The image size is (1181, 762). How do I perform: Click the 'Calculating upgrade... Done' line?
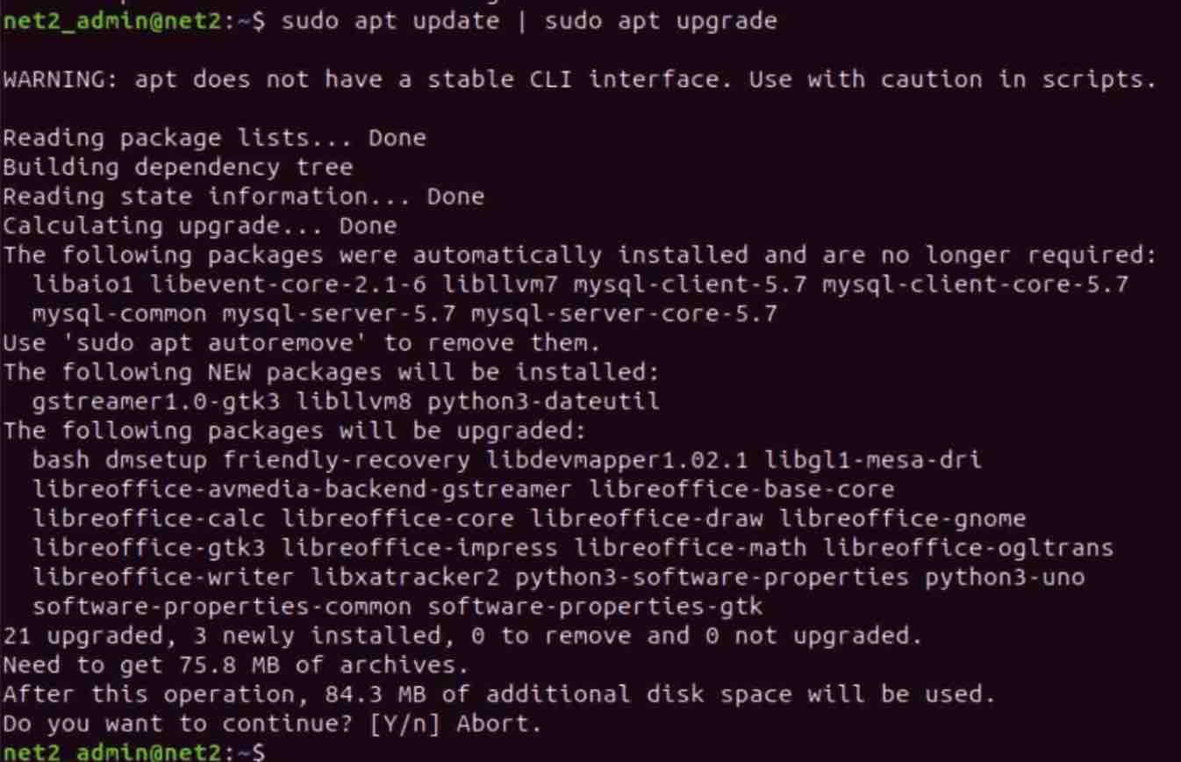(x=199, y=226)
